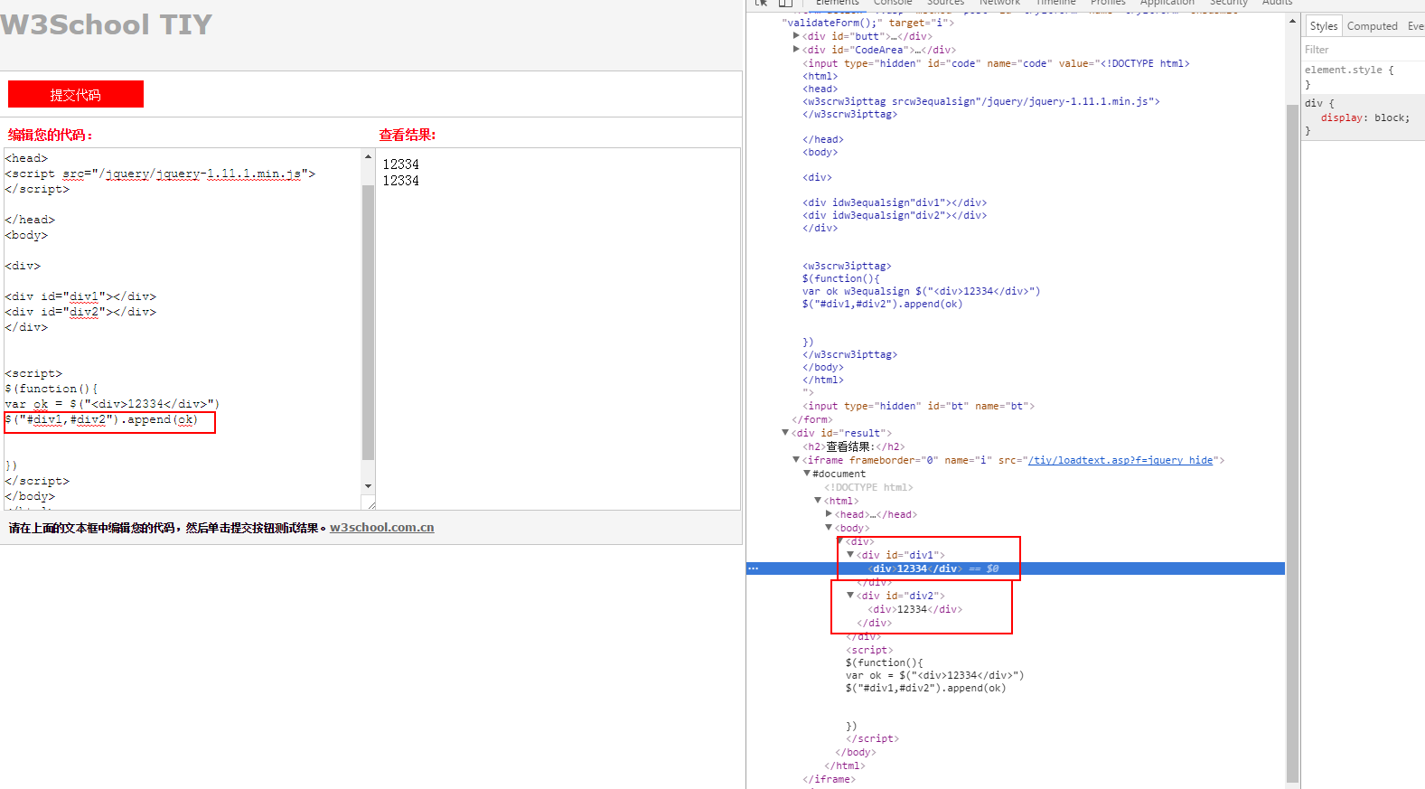Click the 编辑您的代码 heading
Viewport: 1425px width, 789px height.
pos(50,135)
